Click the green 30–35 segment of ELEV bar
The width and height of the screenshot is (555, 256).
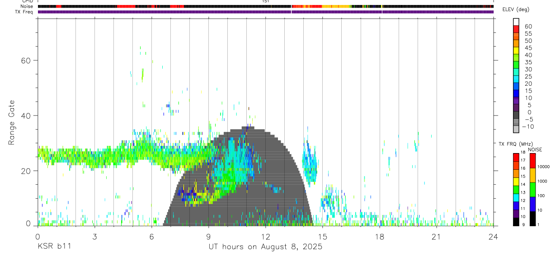(516, 65)
